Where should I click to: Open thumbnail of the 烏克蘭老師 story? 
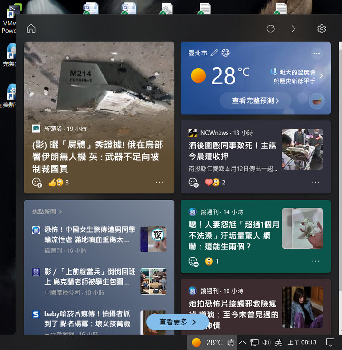click(153, 281)
